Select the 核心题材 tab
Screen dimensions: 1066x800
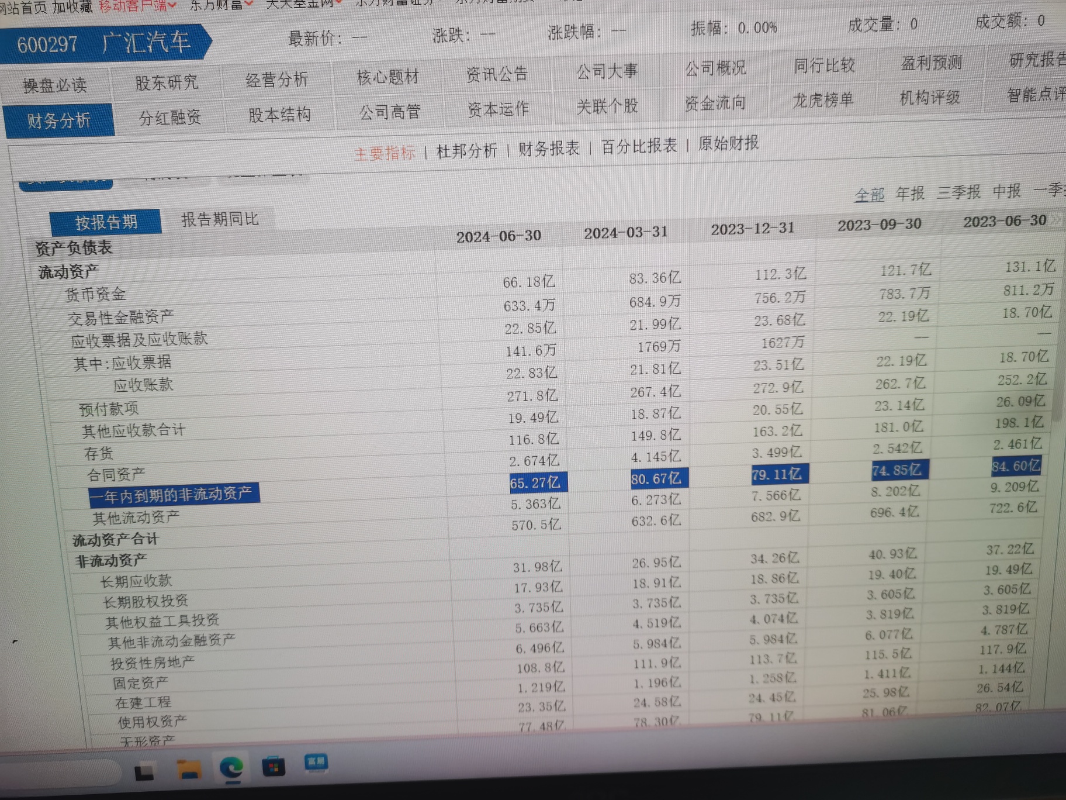(387, 77)
